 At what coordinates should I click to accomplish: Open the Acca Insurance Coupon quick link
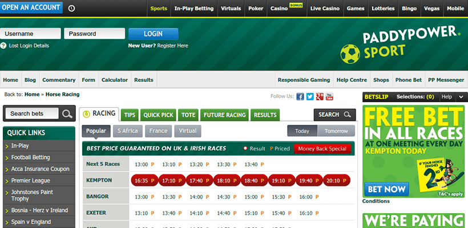pos(39,169)
